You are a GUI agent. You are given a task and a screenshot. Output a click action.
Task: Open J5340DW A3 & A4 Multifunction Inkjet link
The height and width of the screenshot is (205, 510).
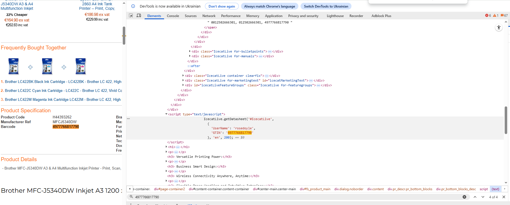(x=17, y=6)
